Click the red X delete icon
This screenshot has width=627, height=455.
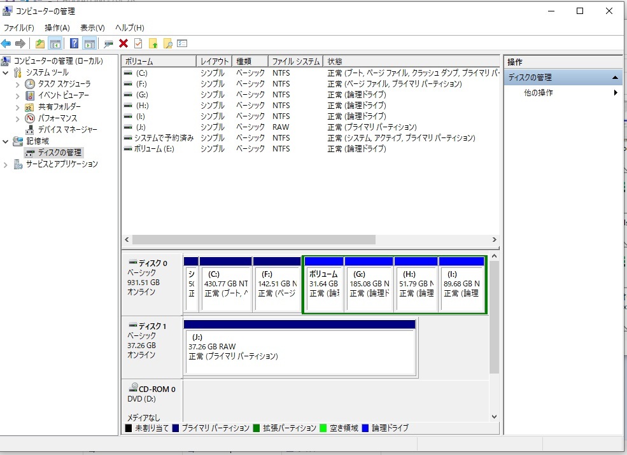coord(123,43)
